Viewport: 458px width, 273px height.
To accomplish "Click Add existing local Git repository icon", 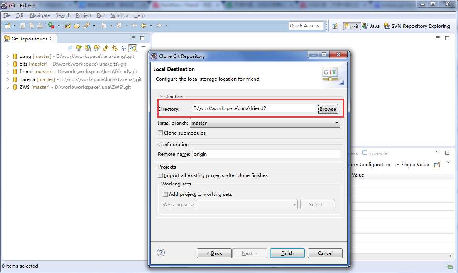I will (x=79, y=48).
